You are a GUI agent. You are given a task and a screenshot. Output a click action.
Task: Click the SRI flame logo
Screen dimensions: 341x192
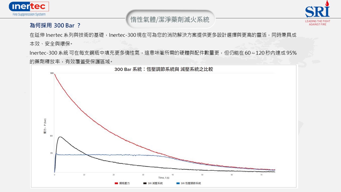[317, 10]
